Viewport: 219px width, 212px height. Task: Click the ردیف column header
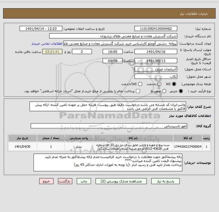tap(206, 138)
